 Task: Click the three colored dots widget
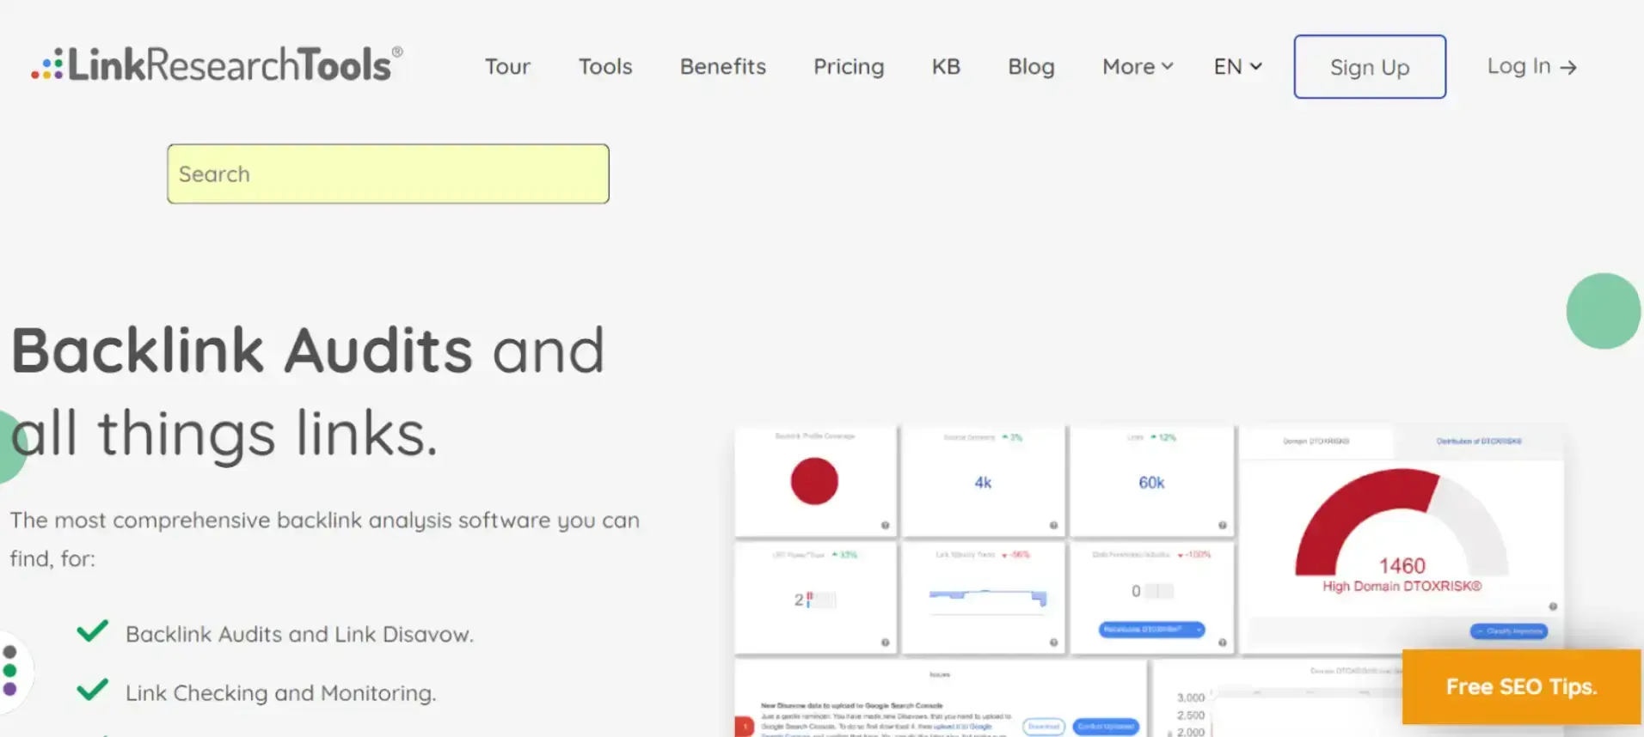(10, 670)
